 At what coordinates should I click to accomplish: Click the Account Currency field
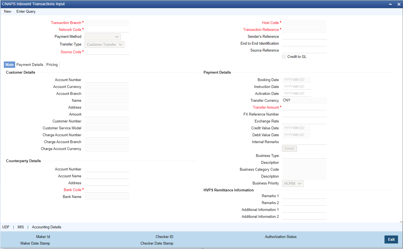pyautogui.click(x=107, y=87)
